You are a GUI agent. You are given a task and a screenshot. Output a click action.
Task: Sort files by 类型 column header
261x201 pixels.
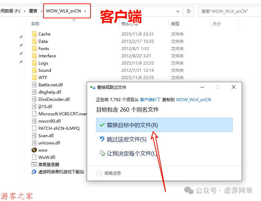pyautogui.click(x=175, y=23)
